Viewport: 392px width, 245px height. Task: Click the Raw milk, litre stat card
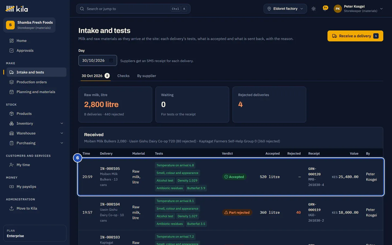point(115,105)
